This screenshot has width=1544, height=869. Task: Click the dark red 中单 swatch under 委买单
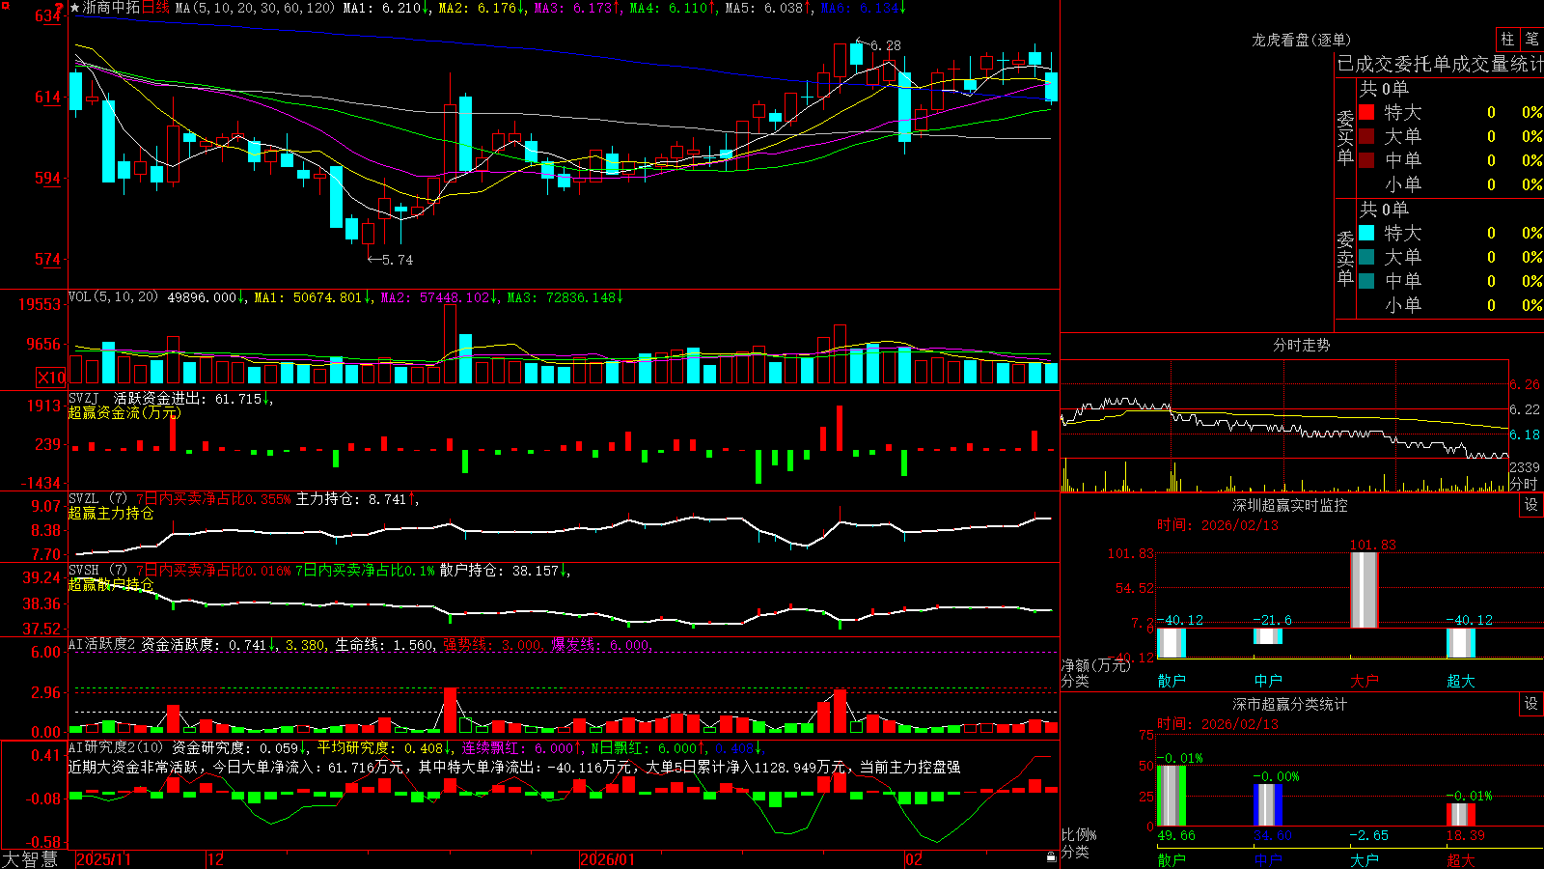tap(1366, 160)
